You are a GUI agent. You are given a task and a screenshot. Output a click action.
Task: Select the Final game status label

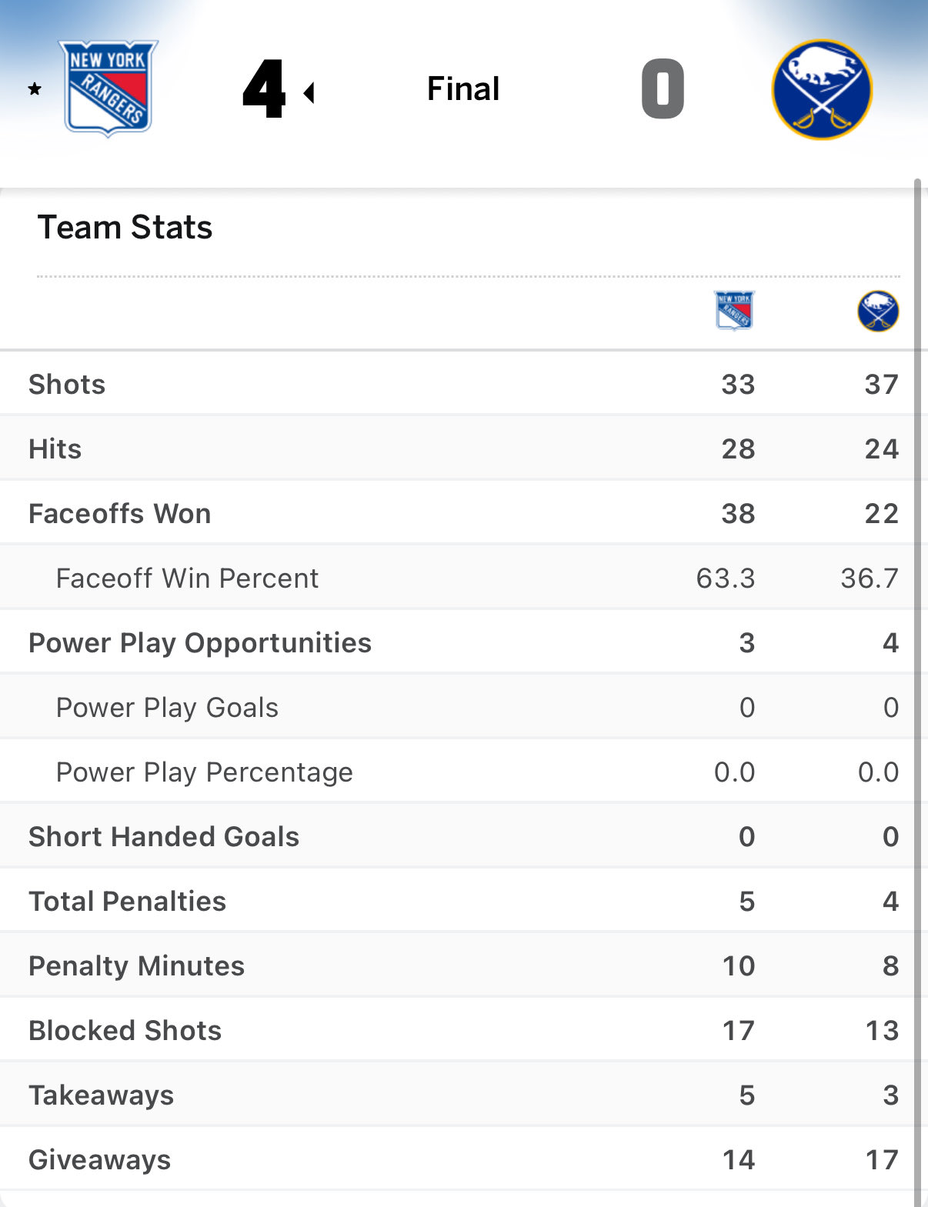coord(463,89)
